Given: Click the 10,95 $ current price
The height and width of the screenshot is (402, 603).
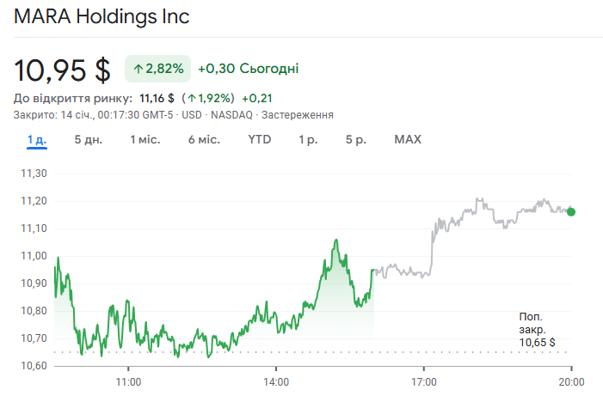Looking at the screenshot, I should coord(63,69).
